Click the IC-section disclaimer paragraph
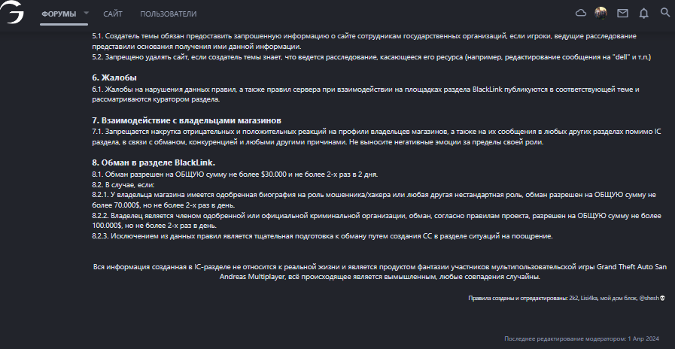The image size is (675, 349). [x=379, y=272]
